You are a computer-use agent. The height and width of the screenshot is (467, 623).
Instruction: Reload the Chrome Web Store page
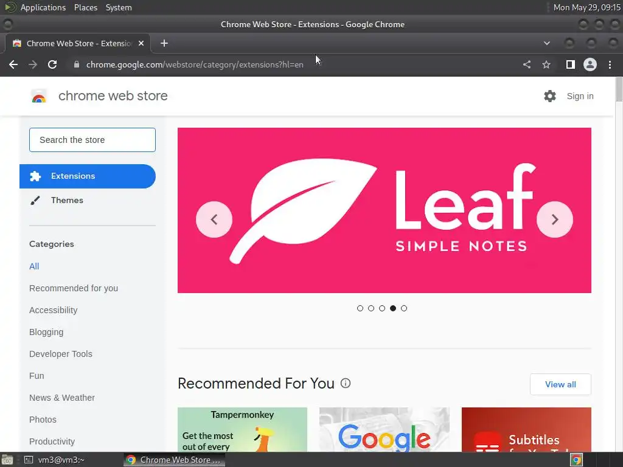click(52, 64)
